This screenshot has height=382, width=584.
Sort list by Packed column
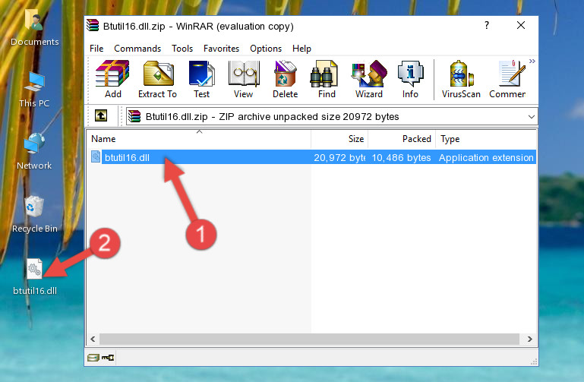coord(402,139)
